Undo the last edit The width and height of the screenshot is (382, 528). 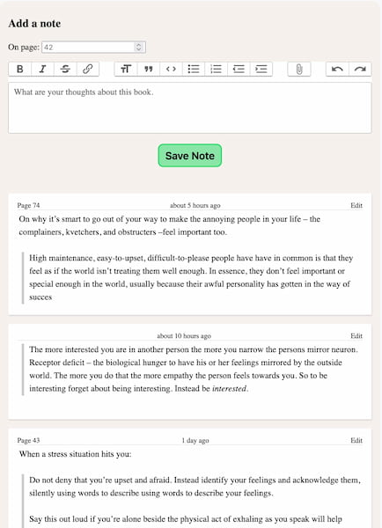pyautogui.click(x=337, y=69)
